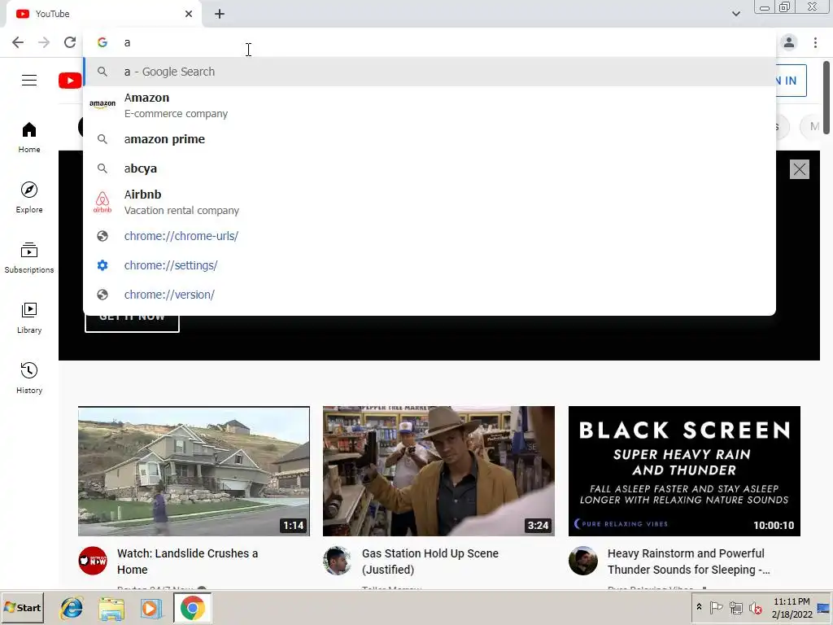833x625 pixels.
Task: Open 'Heavy Rainstorm and Powerful Thunder' title
Action: 688,562
